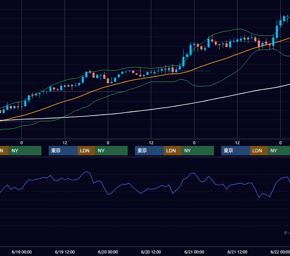The width and height of the screenshot is (290, 256).
Task: Click the 6/20 00:00 date label
Action: (x=108, y=252)
